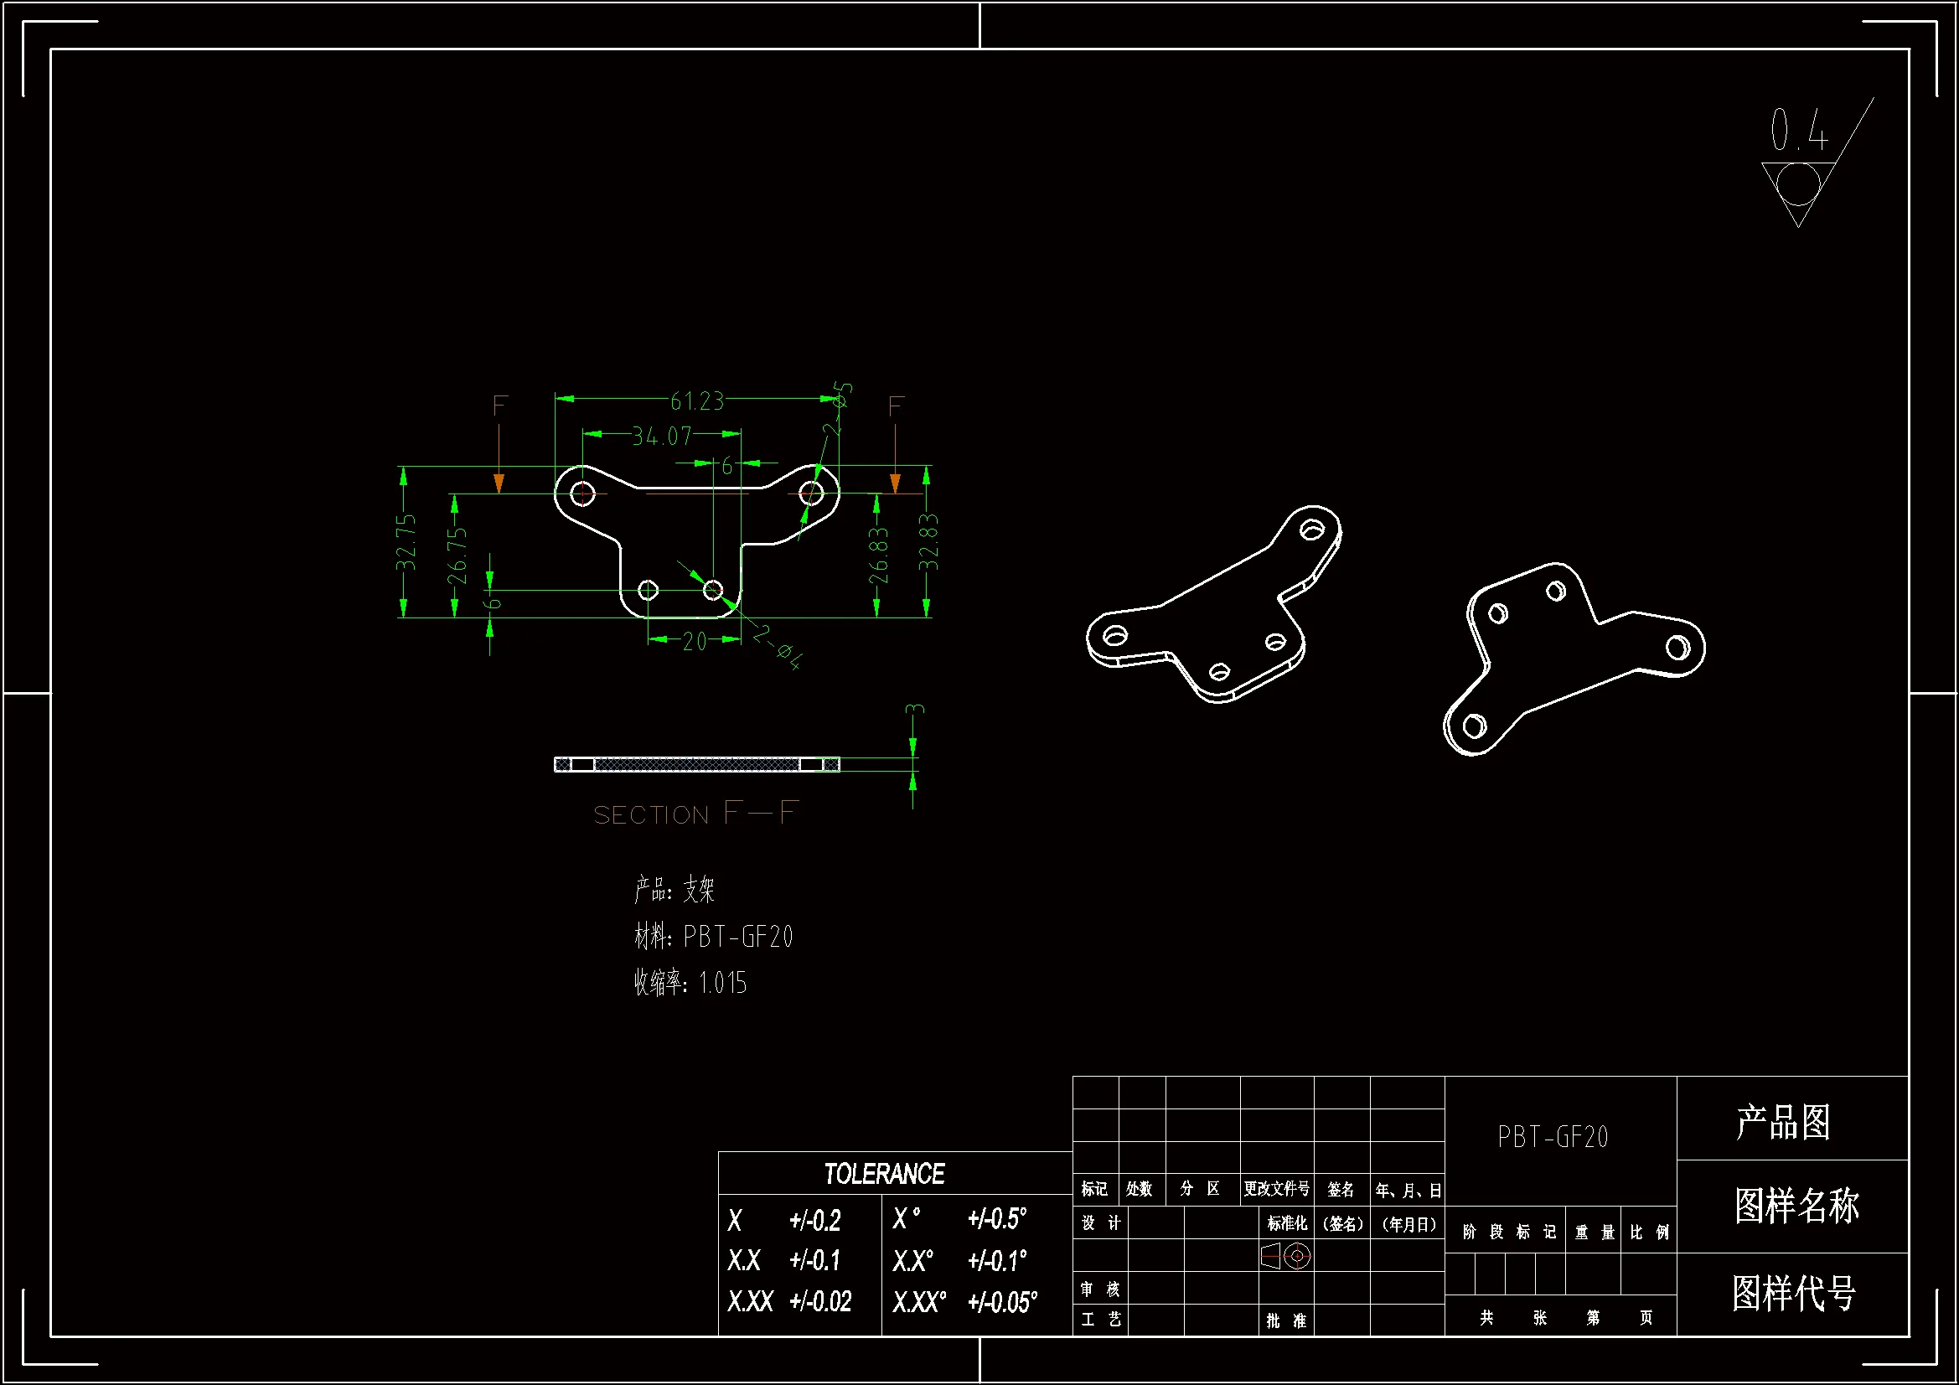The image size is (1959, 1385).
Task: Click the 20 hole spacing dimension
Action: pyautogui.click(x=695, y=641)
